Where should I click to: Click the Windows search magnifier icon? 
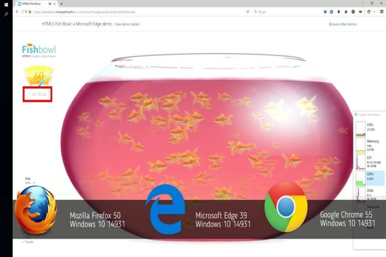[x=6, y=14]
